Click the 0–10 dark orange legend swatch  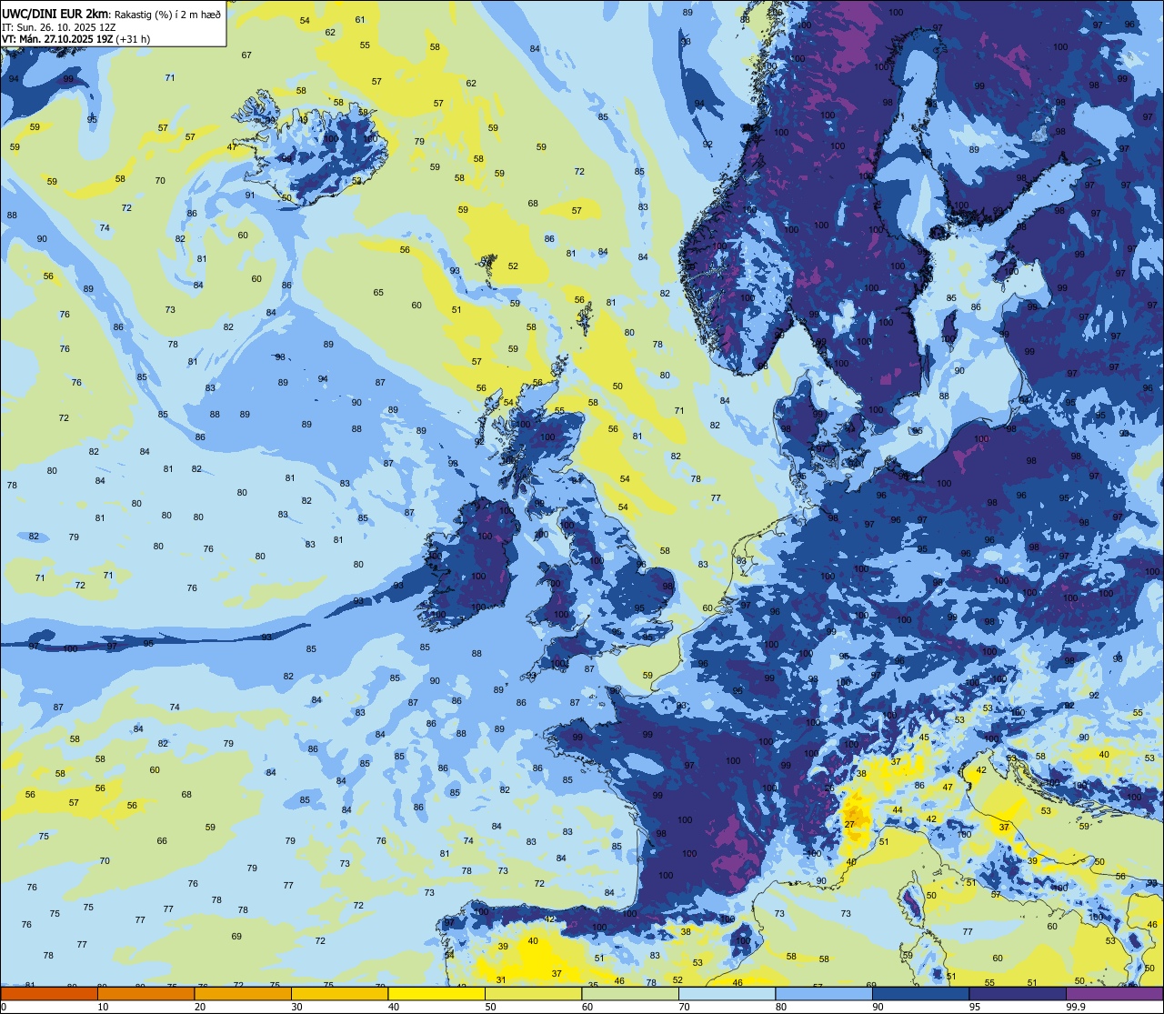point(49,993)
